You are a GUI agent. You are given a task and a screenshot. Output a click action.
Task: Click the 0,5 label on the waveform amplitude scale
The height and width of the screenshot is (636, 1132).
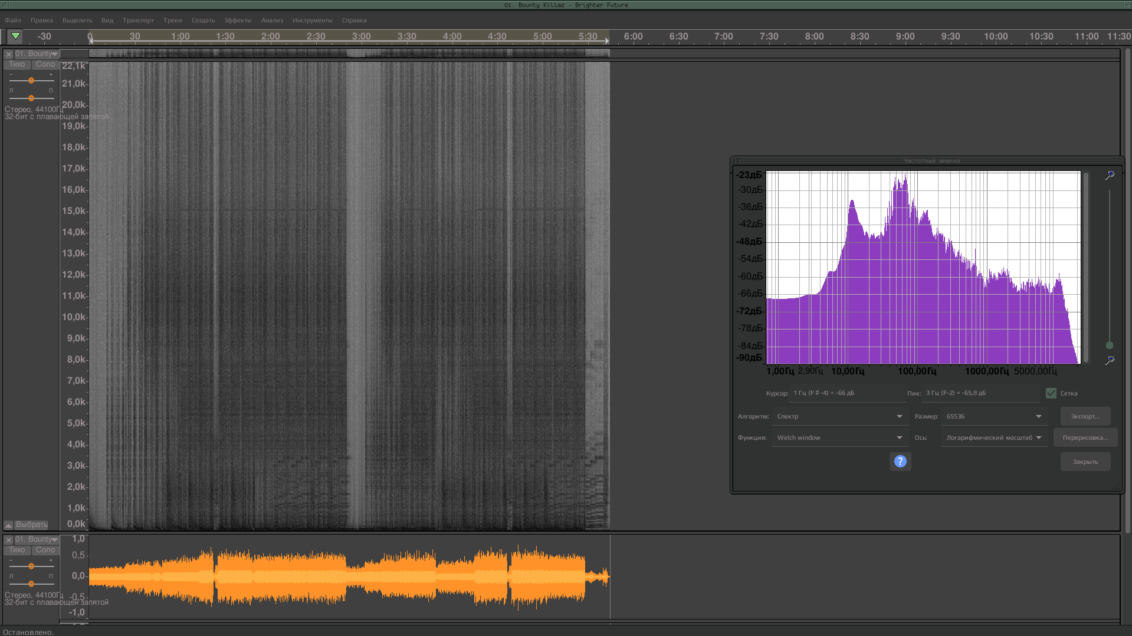(78, 555)
